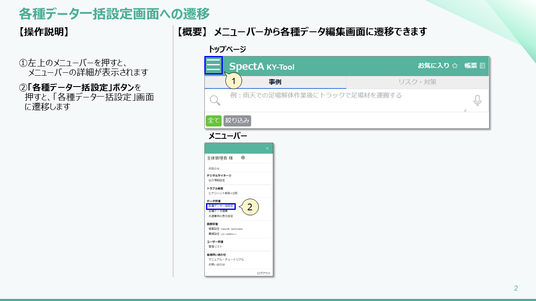Select 出力情報設定 under デジタルサイネージ
The height and width of the screenshot is (301, 536).
pyautogui.click(x=216, y=180)
